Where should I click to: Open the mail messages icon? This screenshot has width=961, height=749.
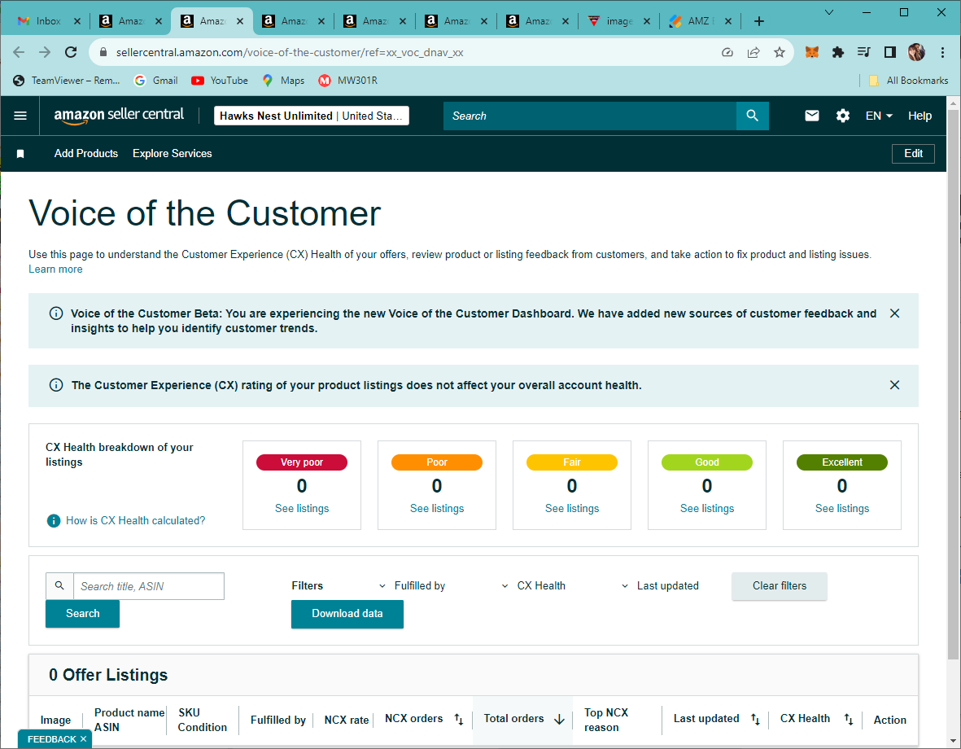(x=811, y=116)
